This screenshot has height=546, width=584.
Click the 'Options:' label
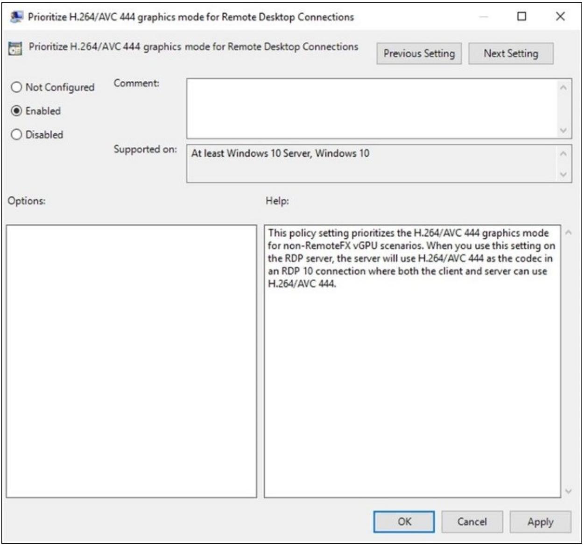(x=27, y=201)
